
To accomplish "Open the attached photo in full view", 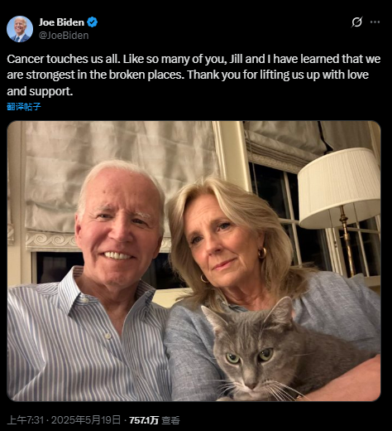I will (194, 261).
